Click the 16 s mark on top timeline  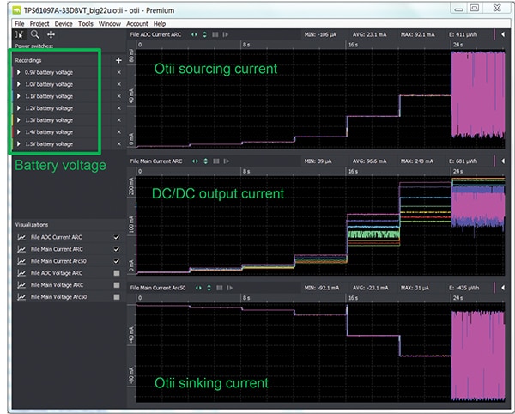pyautogui.click(x=348, y=44)
